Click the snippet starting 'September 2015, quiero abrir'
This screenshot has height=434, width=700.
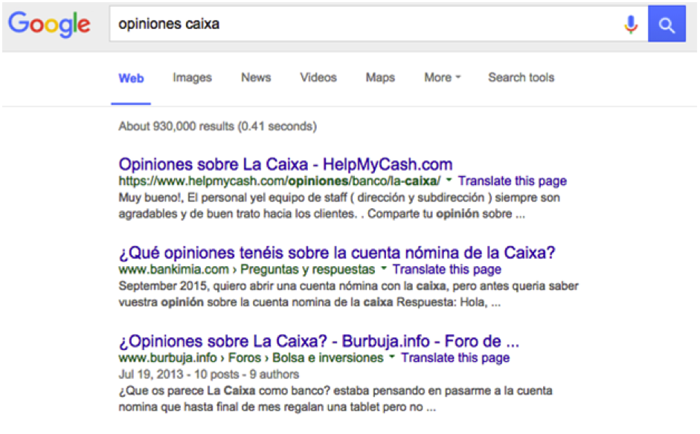[348, 294]
